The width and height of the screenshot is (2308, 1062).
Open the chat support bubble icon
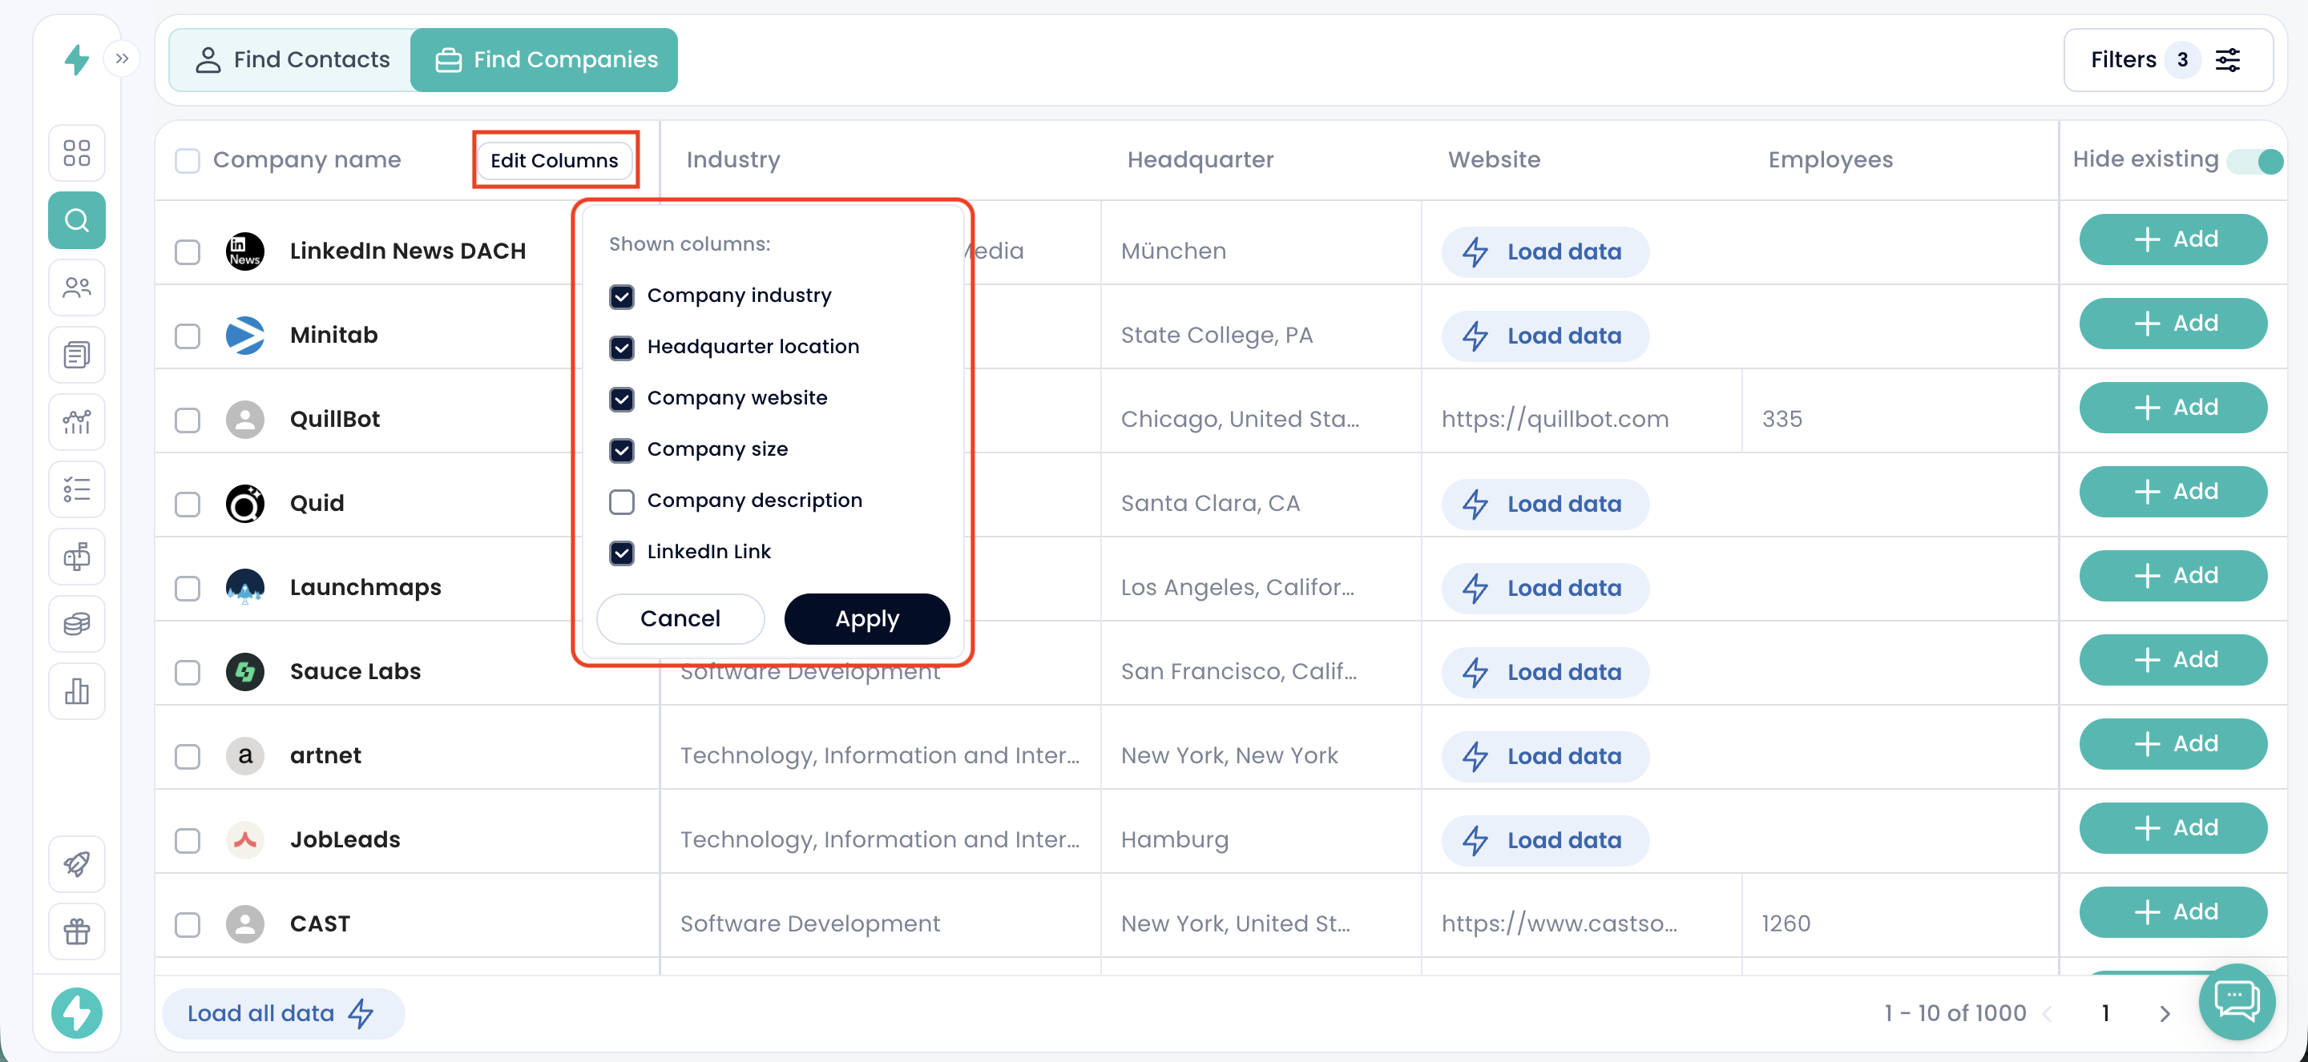click(2237, 1001)
